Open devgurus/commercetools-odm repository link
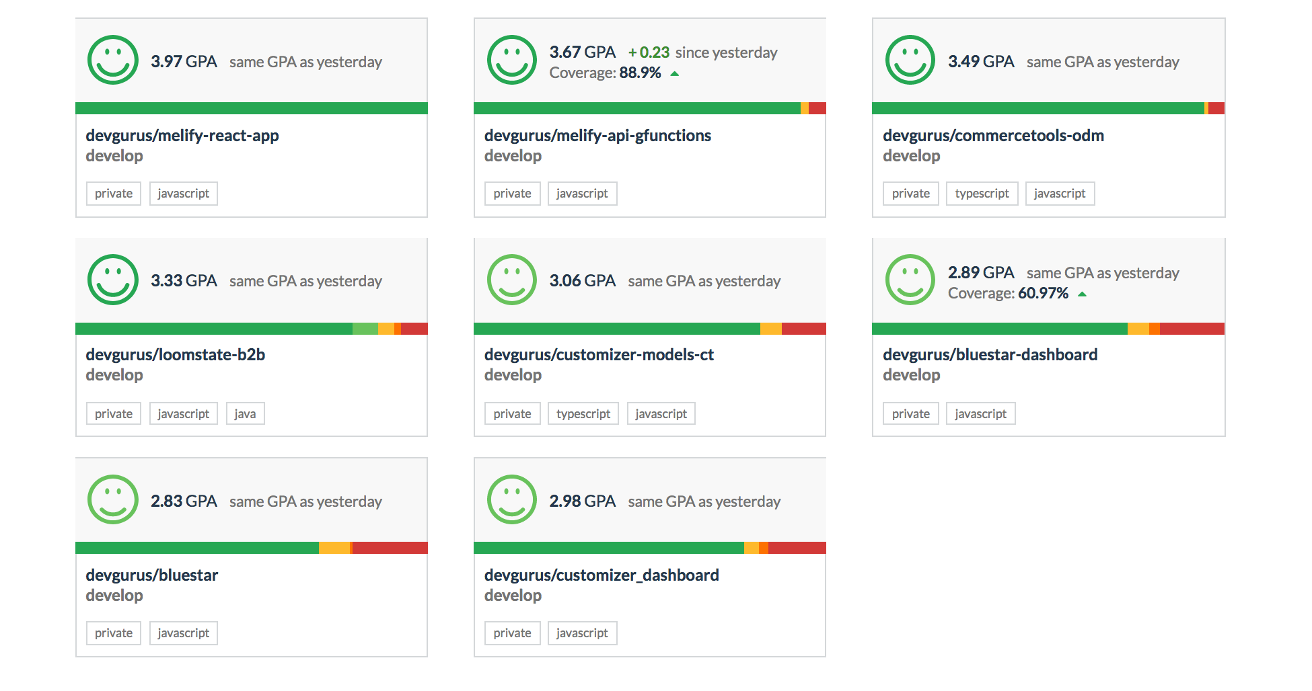 993,135
